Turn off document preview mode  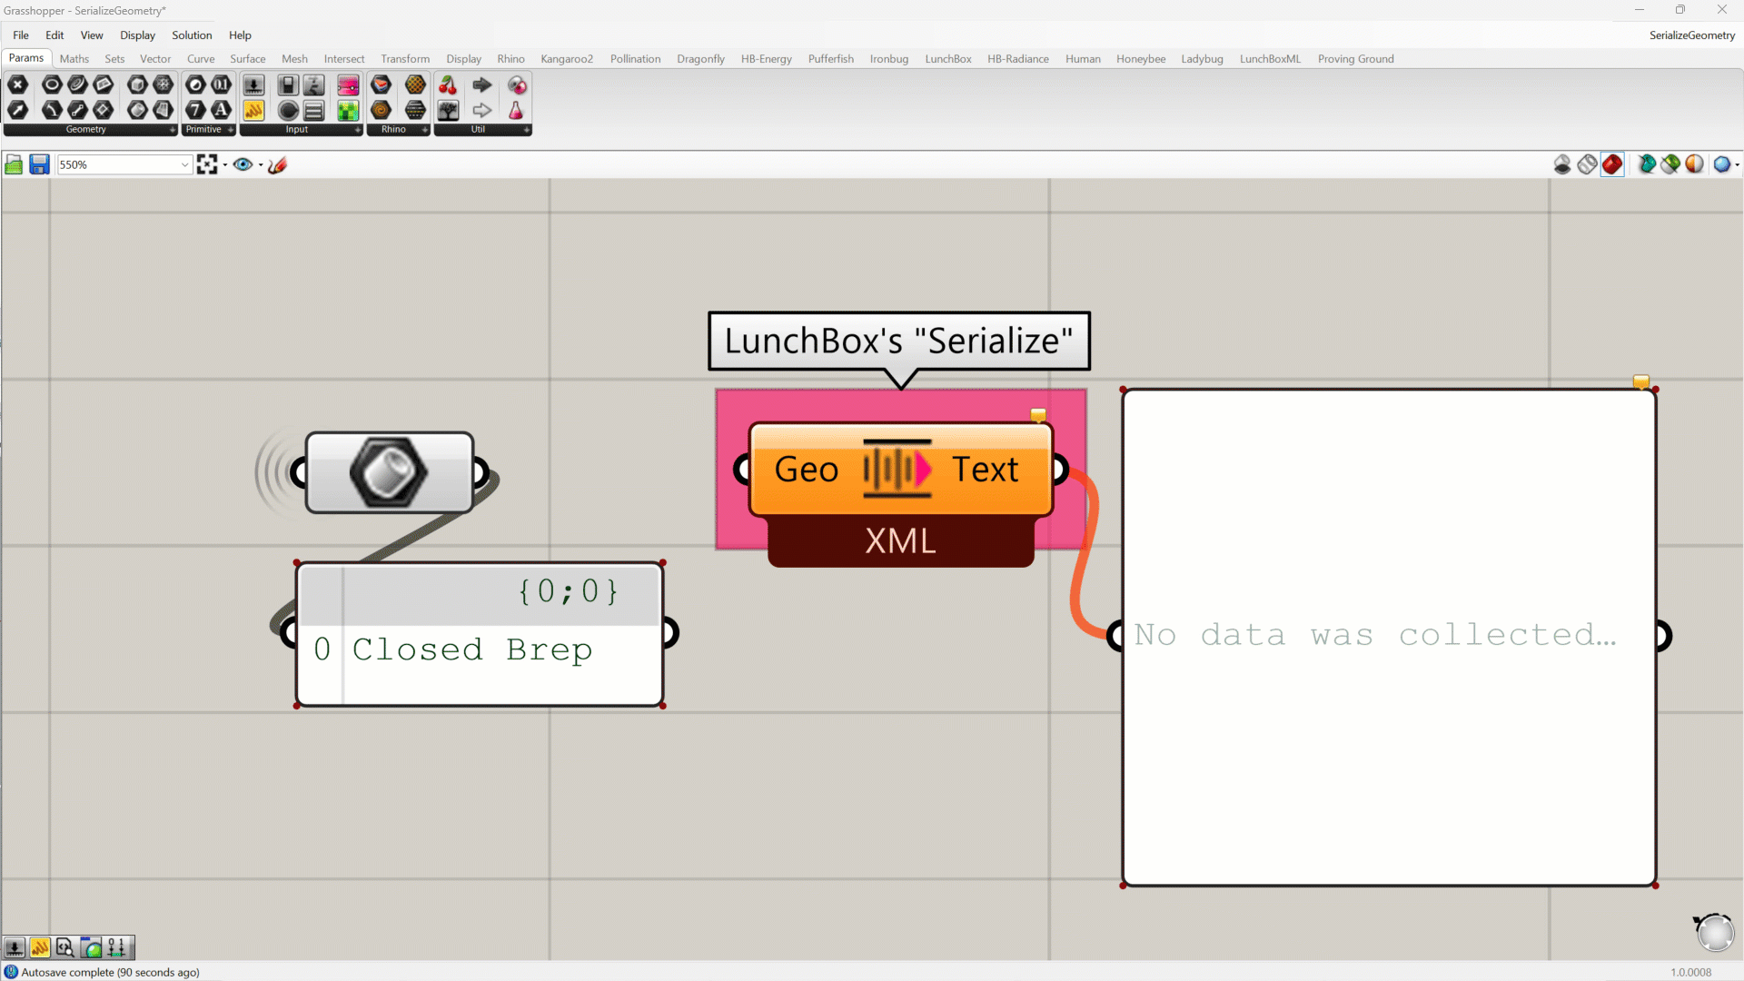[1562, 164]
